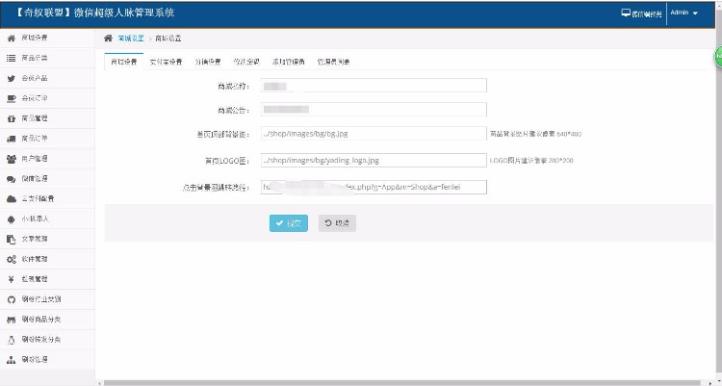Click the 首页LOGO图 path input field
The image size is (722, 386).
[374, 160]
